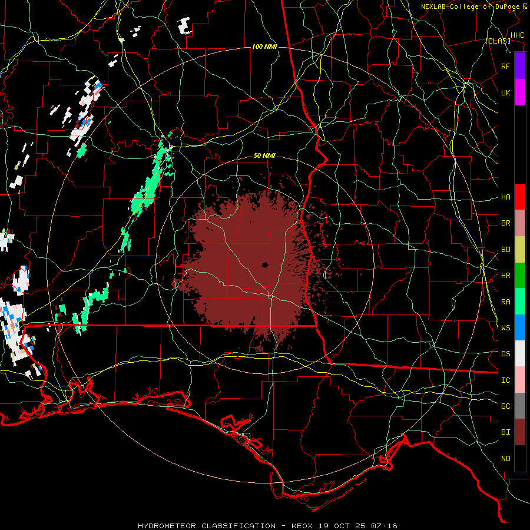Click the BD label in the legend
This screenshot has width=530, height=530.
pos(505,250)
